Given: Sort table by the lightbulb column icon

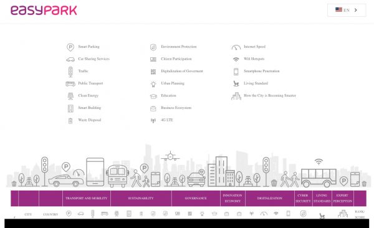Looking at the screenshot, I should pos(202,214).
